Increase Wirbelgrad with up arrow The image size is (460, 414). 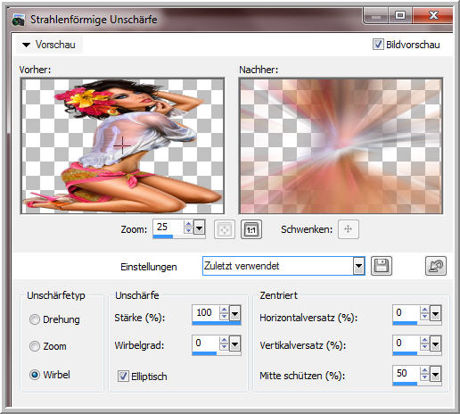point(224,341)
